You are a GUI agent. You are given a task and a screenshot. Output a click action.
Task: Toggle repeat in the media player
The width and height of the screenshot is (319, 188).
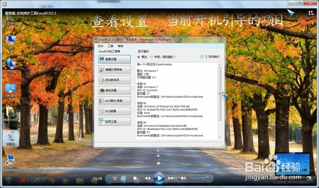tap(123, 178)
